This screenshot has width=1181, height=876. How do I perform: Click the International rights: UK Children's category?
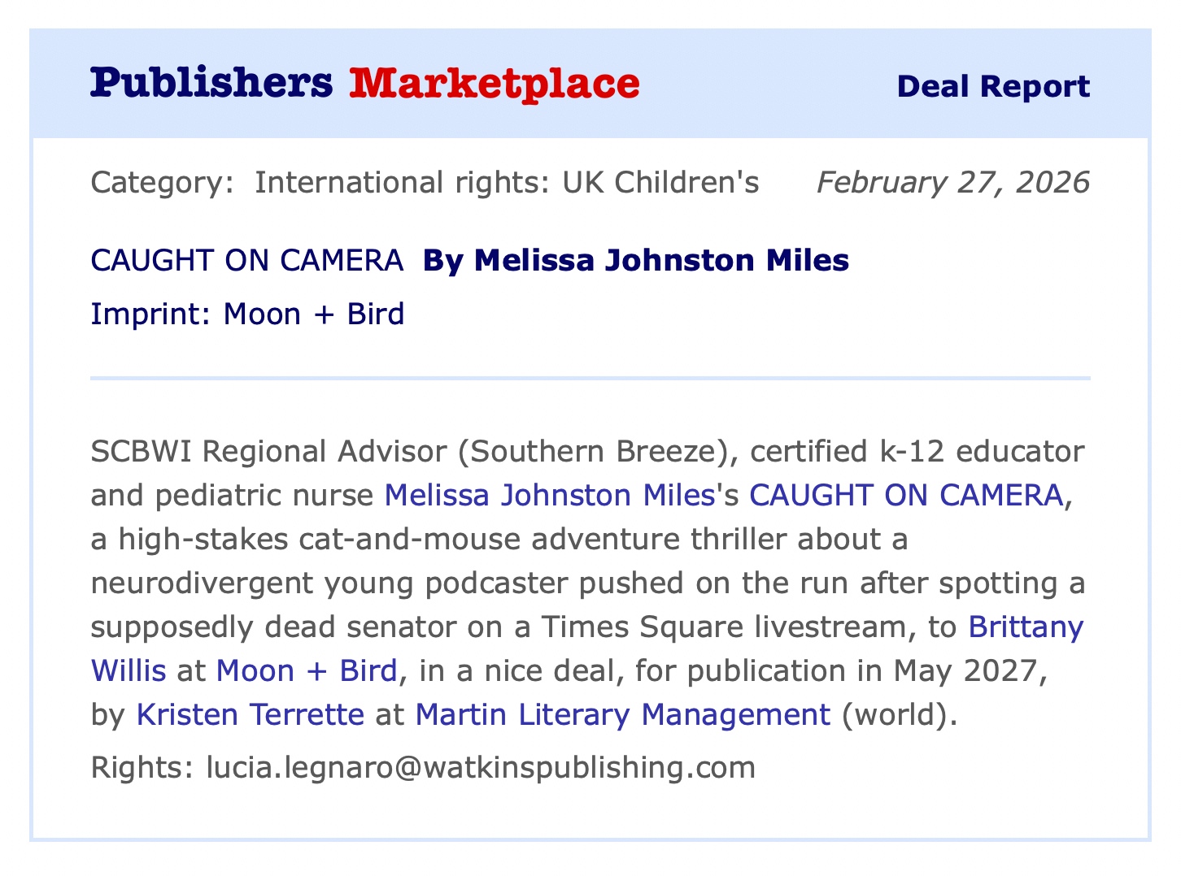point(506,182)
